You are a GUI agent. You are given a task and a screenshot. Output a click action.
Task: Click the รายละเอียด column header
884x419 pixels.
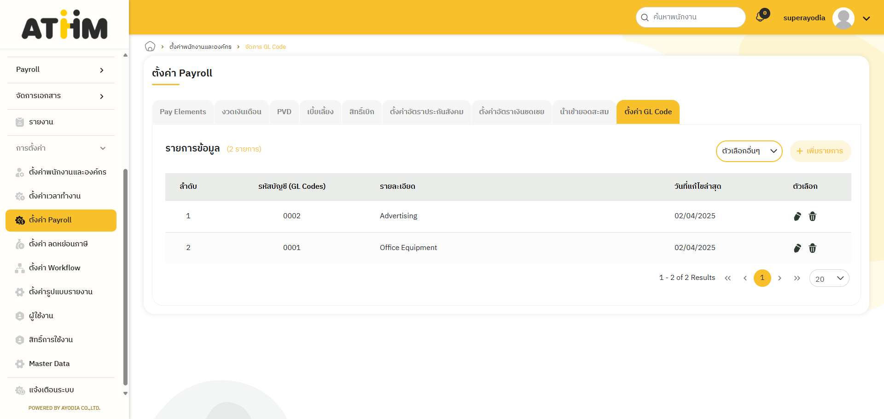(x=397, y=186)
